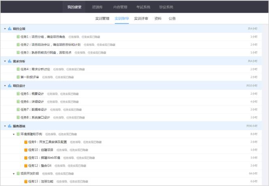Click the green icon next to 第一阶段评审

18,77
